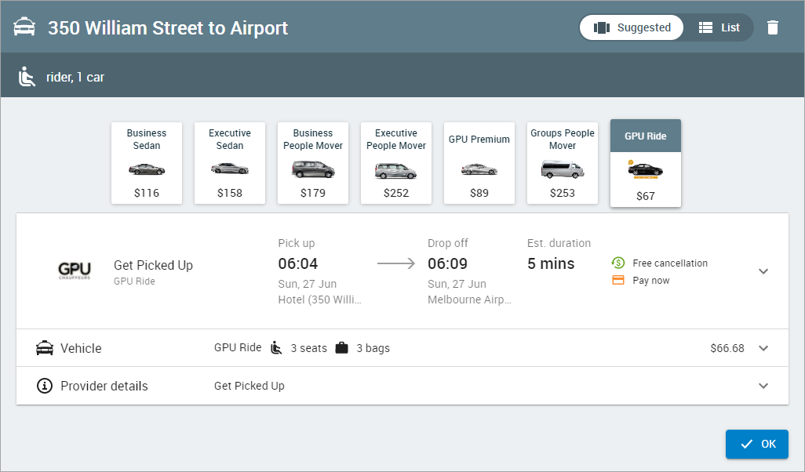Click the 'Melbourne Airp...' drop off location
805x472 pixels.
(469, 300)
